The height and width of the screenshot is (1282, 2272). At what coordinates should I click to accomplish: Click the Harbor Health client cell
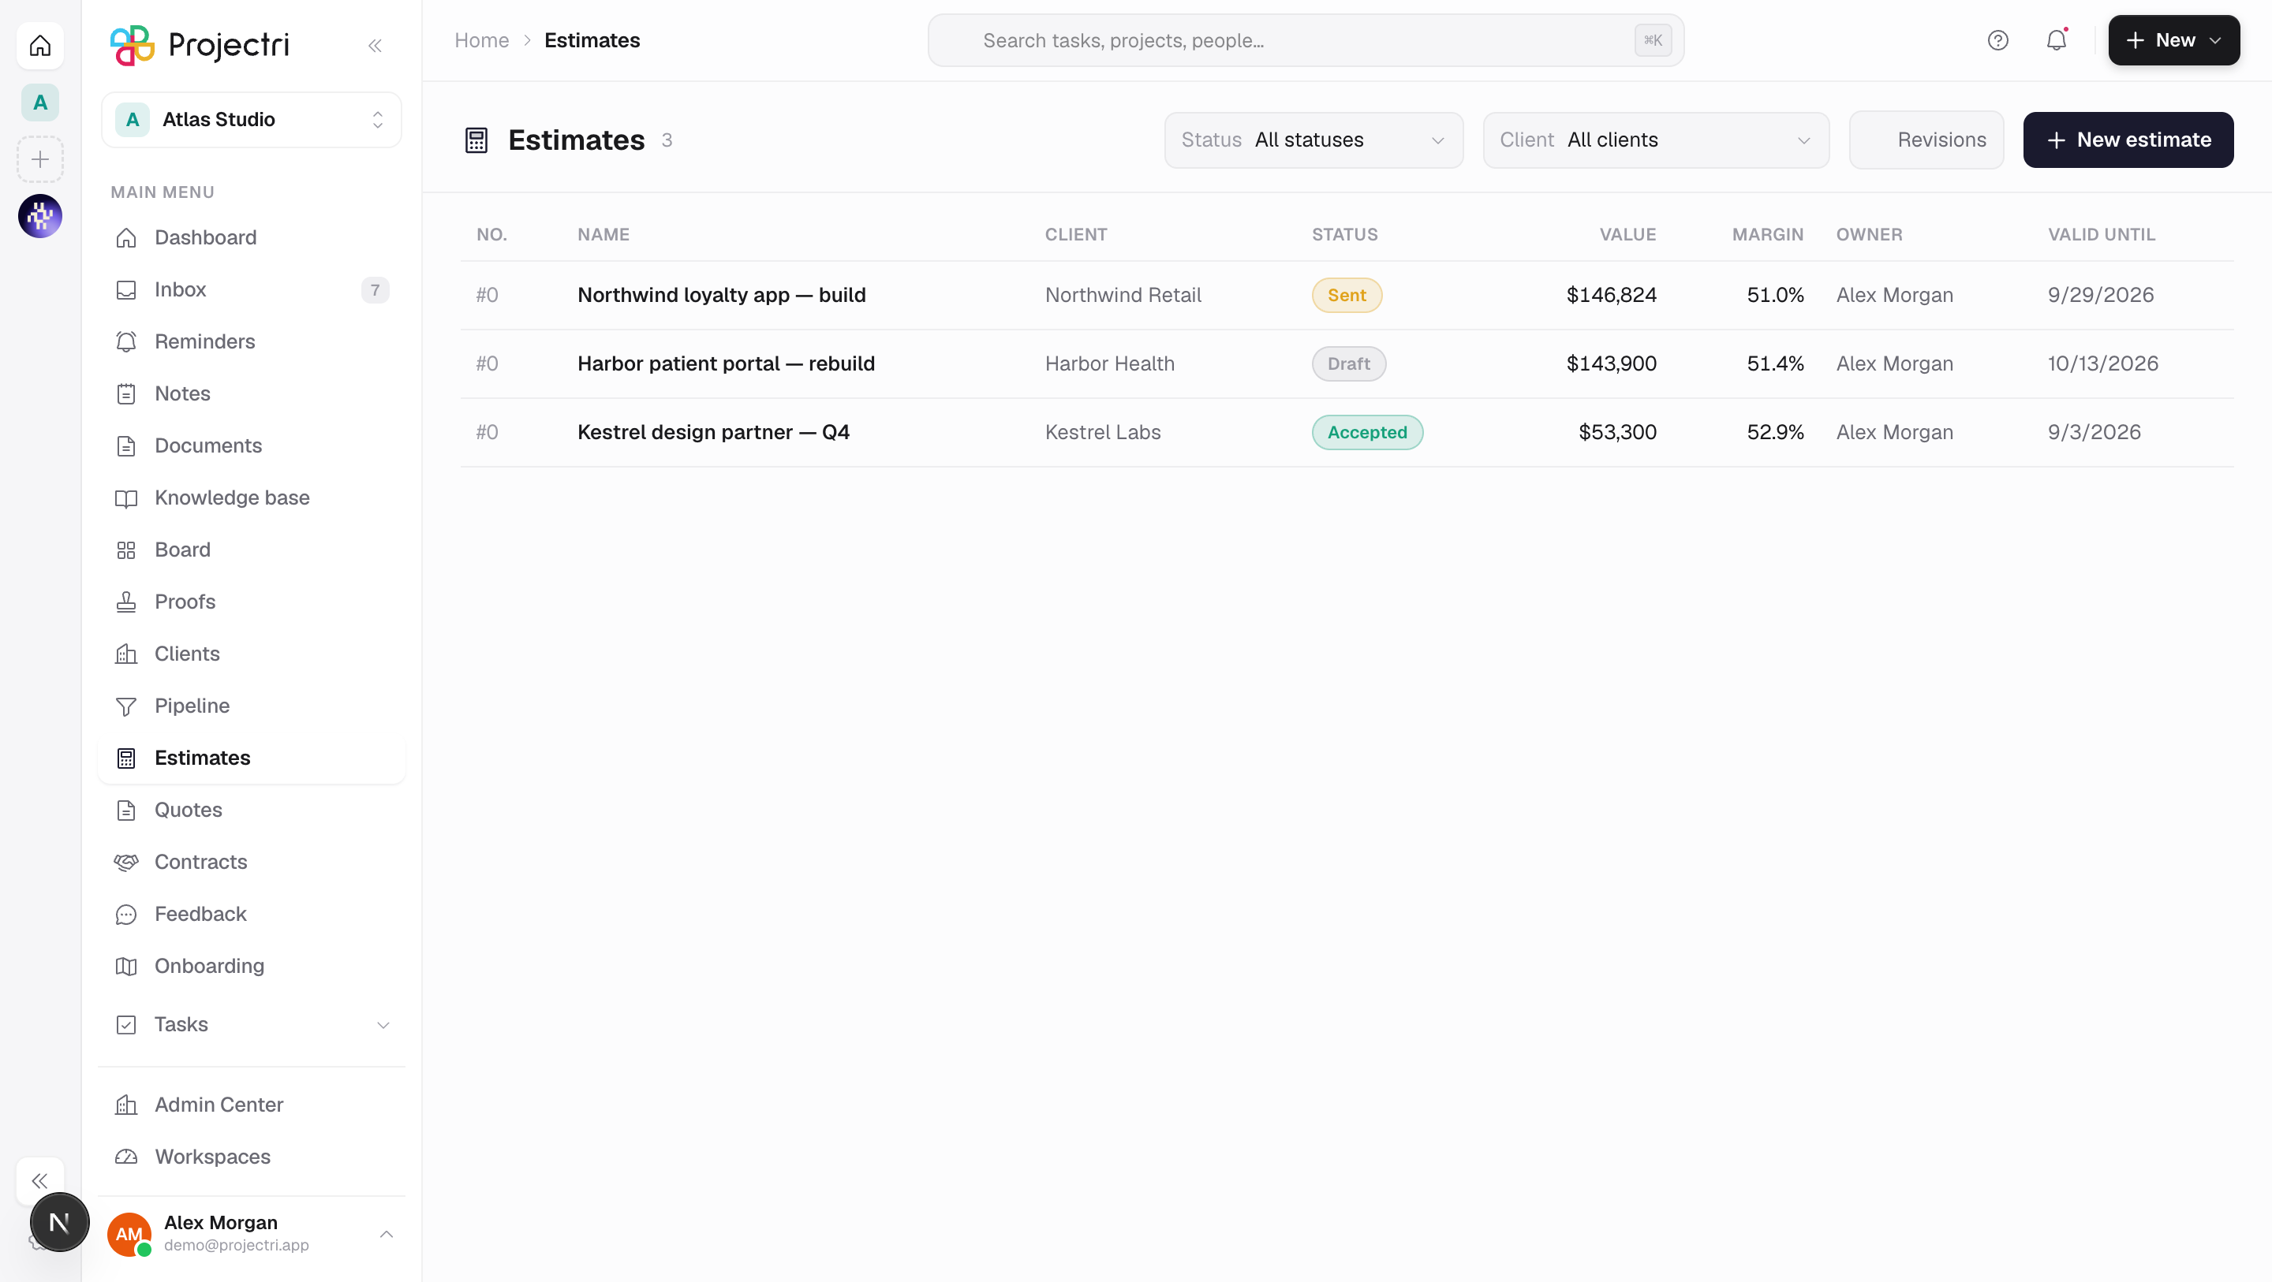click(1109, 364)
